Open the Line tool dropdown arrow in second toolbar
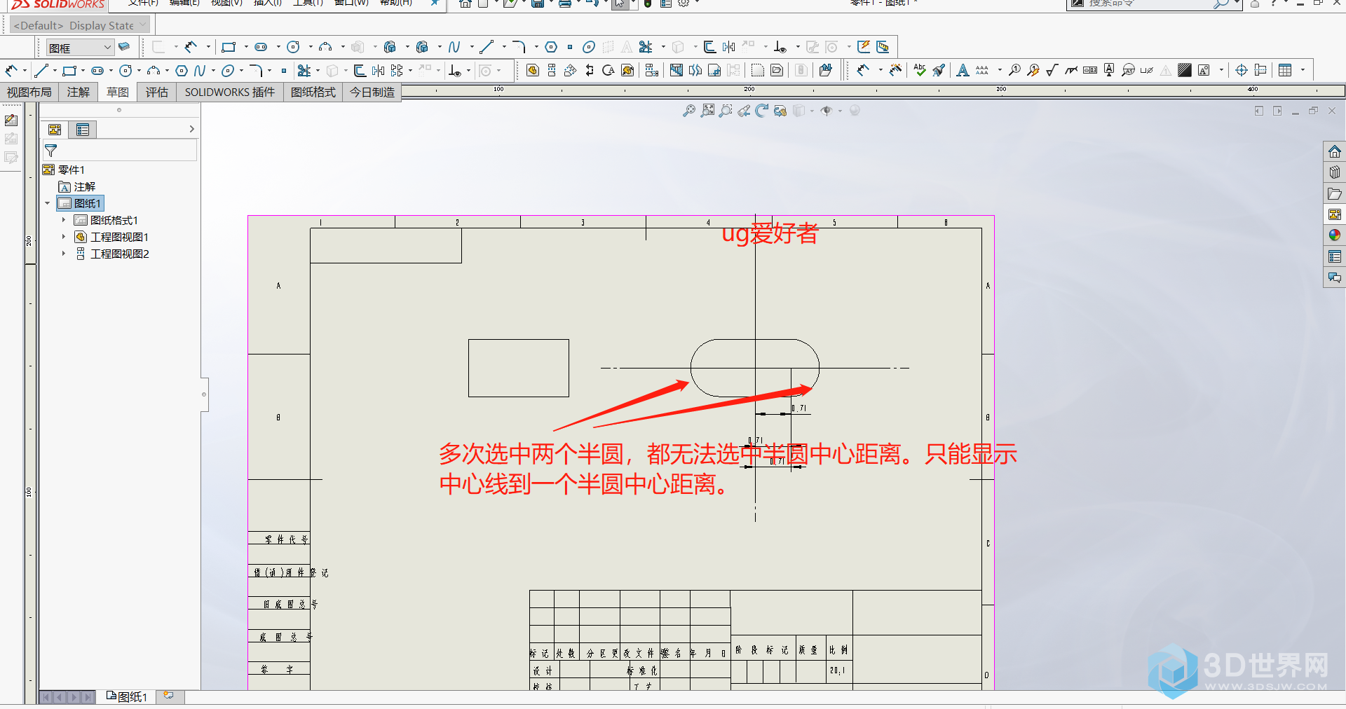 click(x=55, y=71)
